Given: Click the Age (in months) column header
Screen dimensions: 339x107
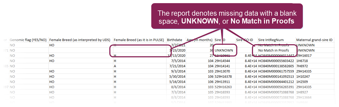Looking at the screenshot, I should tap(199, 40).
